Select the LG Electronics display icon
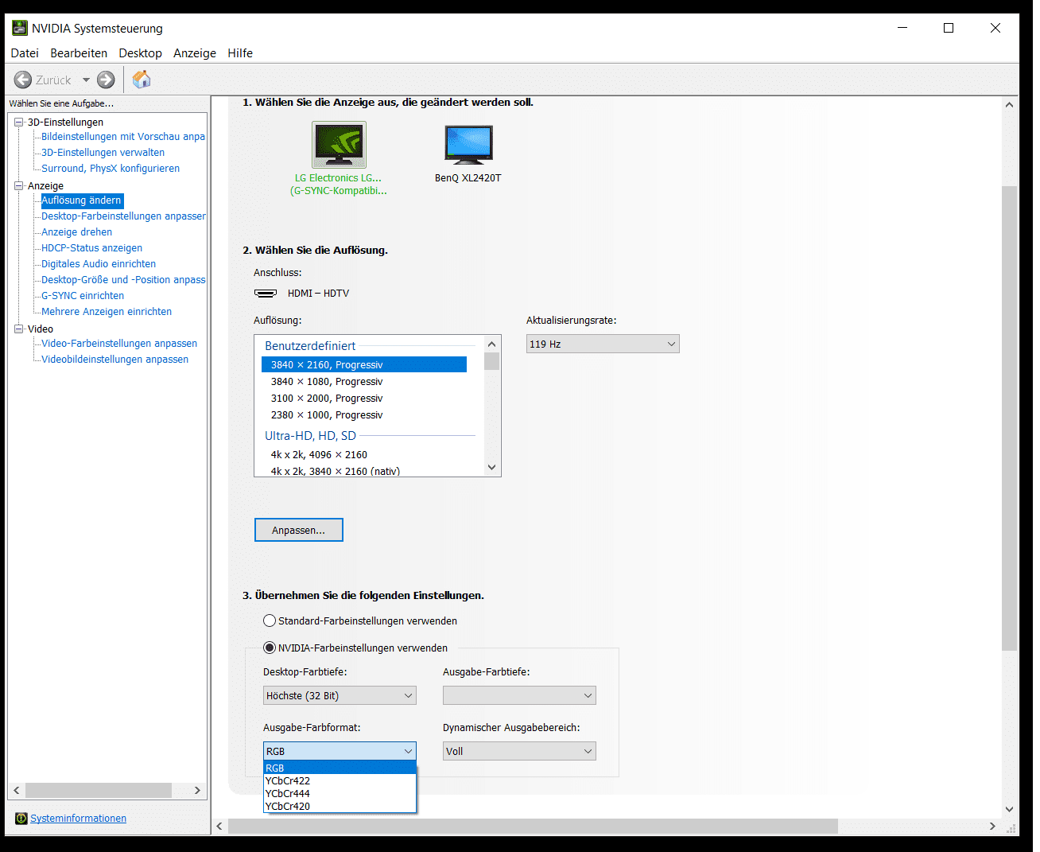Screen dimensions: 1040x852 tap(339, 145)
